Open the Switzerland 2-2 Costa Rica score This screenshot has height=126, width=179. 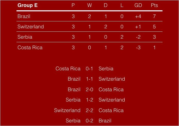tap(89, 110)
